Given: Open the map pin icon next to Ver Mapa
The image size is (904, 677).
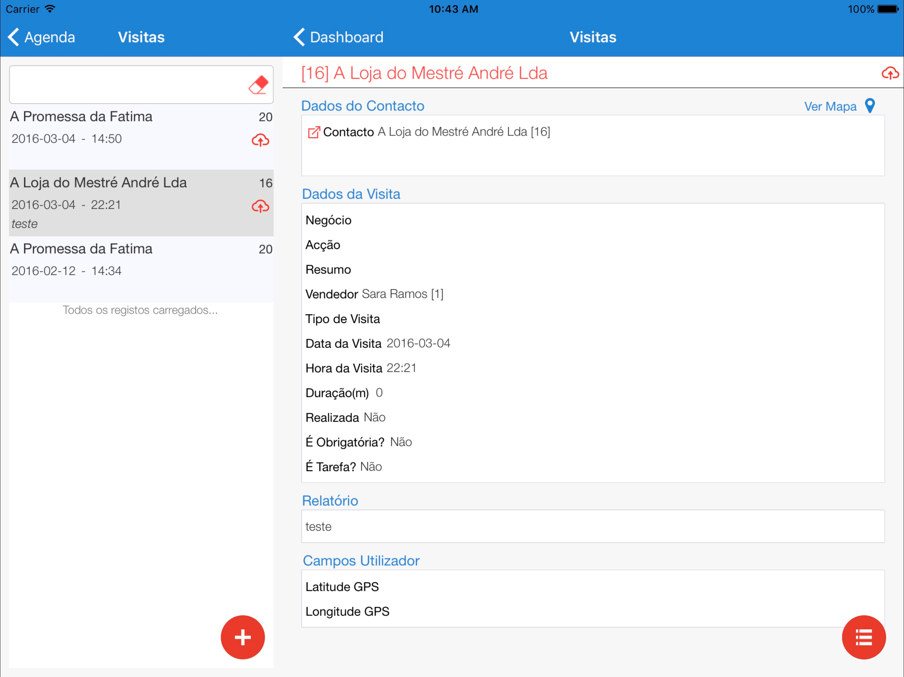Looking at the screenshot, I should pyautogui.click(x=870, y=106).
